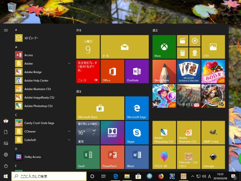Expand the Adobe folder in app list
This screenshot has height=181, width=241.
pos(43,63)
